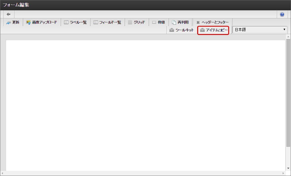Click the 更新 update button
291x176 pixels.
(x=13, y=22)
